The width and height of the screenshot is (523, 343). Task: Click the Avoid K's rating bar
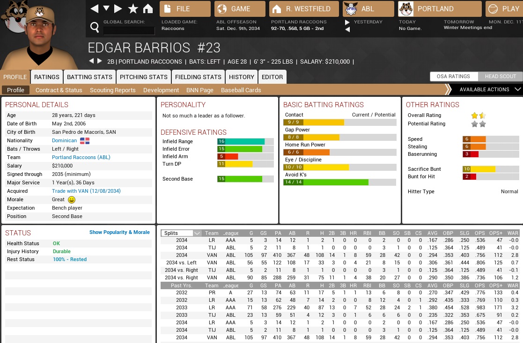coord(339,182)
